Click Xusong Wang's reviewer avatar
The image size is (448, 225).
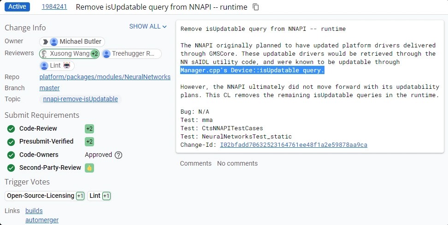pyautogui.click(x=44, y=54)
